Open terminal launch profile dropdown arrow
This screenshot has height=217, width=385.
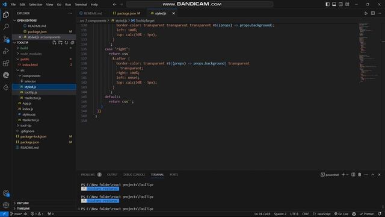pos(348,175)
